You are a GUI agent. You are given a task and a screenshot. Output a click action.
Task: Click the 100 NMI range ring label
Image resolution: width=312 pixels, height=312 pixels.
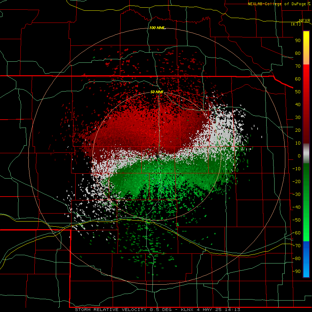(x=157, y=28)
